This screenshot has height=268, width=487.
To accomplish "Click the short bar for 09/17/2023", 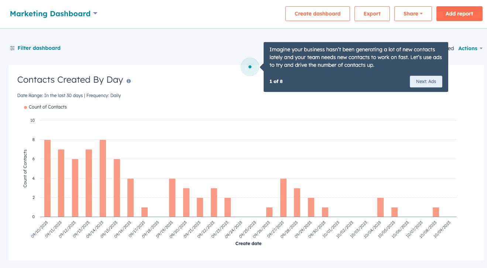I will (144, 212).
